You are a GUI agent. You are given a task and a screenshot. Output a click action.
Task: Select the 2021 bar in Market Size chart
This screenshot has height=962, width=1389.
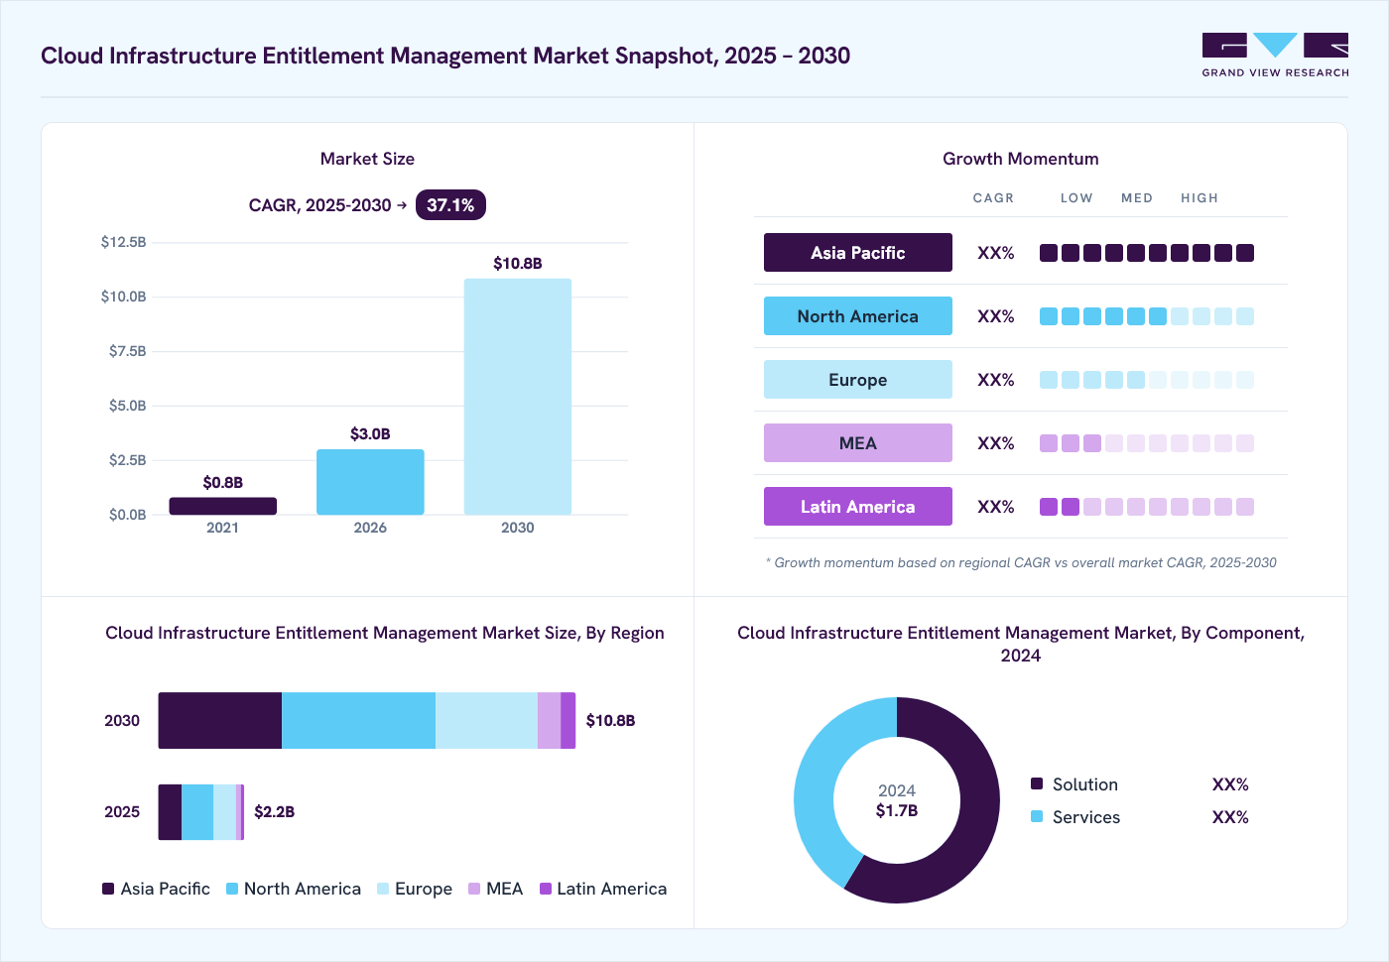[223, 506]
